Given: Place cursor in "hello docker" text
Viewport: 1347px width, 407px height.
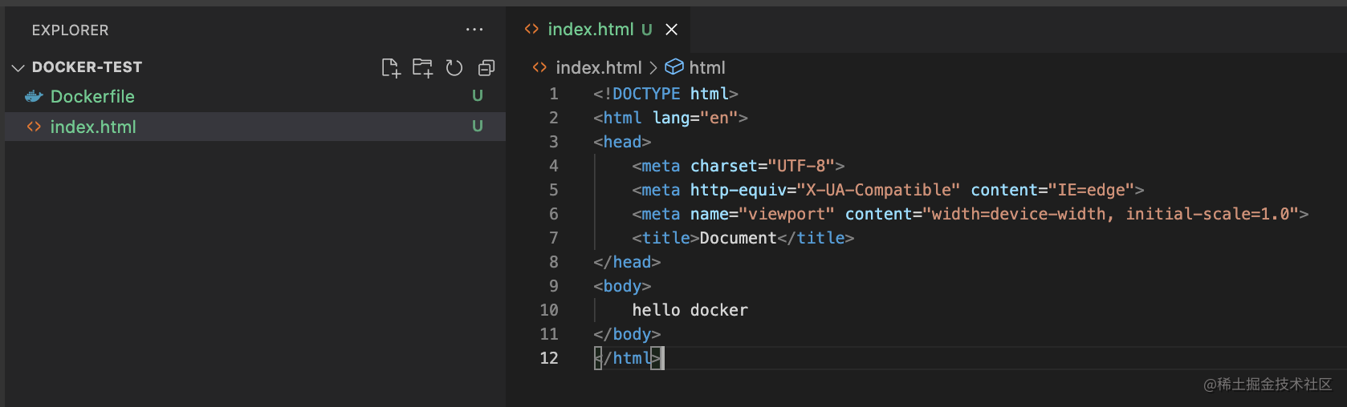Looking at the screenshot, I should [x=690, y=310].
